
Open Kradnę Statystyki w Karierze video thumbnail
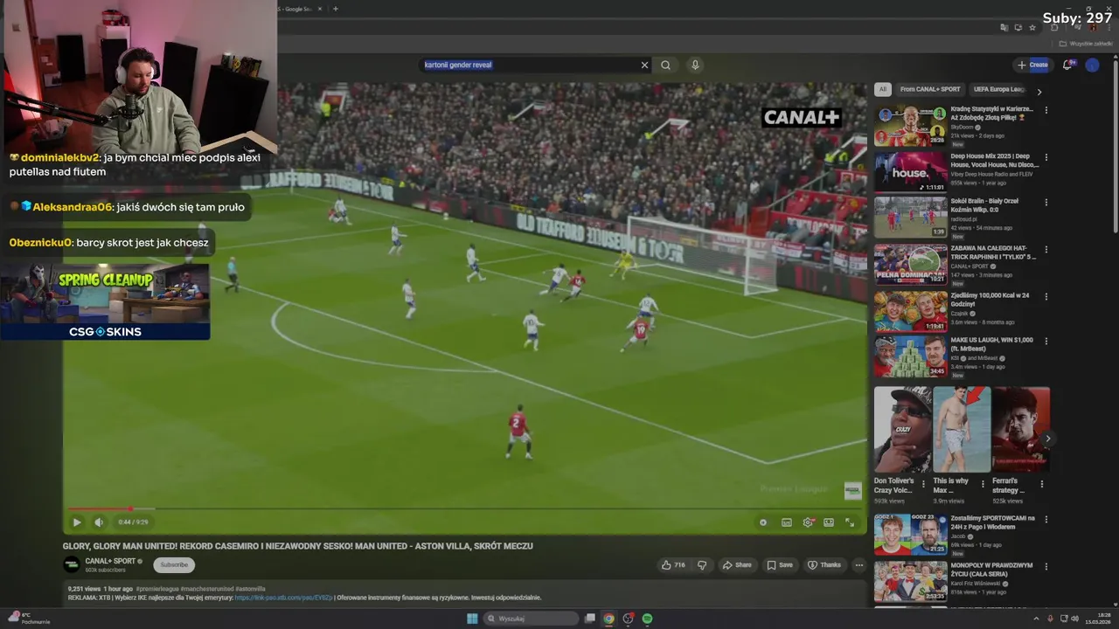[911, 126]
